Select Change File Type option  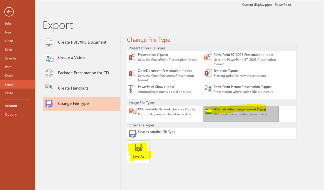82,104
